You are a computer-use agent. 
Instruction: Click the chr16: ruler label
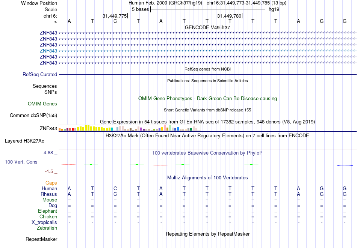50,16
